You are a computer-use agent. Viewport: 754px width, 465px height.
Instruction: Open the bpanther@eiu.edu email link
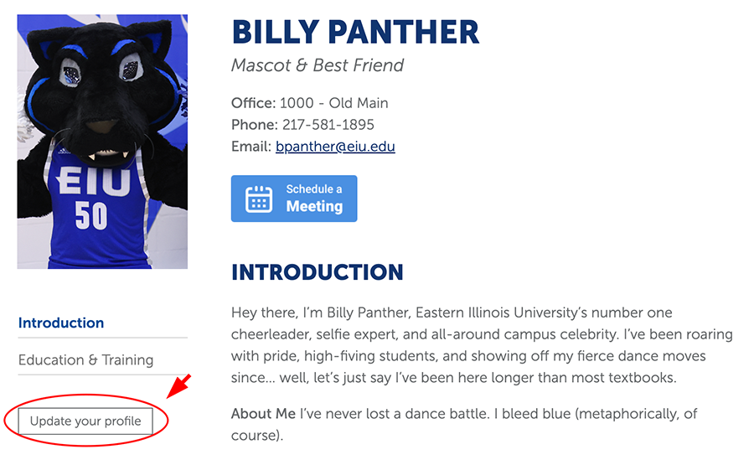point(335,147)
